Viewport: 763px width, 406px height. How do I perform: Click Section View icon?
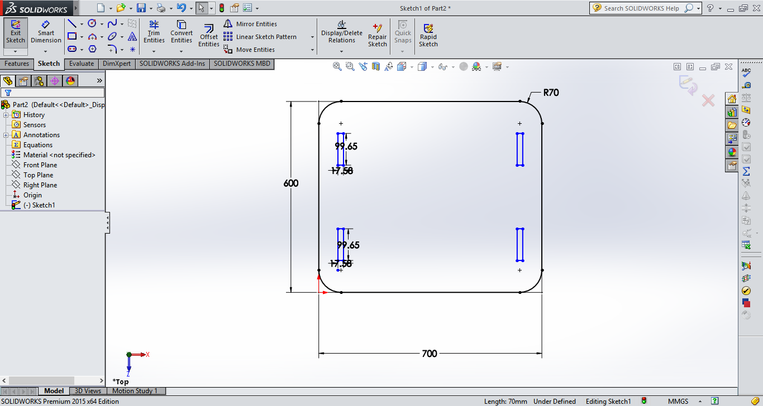pos(376,66)
